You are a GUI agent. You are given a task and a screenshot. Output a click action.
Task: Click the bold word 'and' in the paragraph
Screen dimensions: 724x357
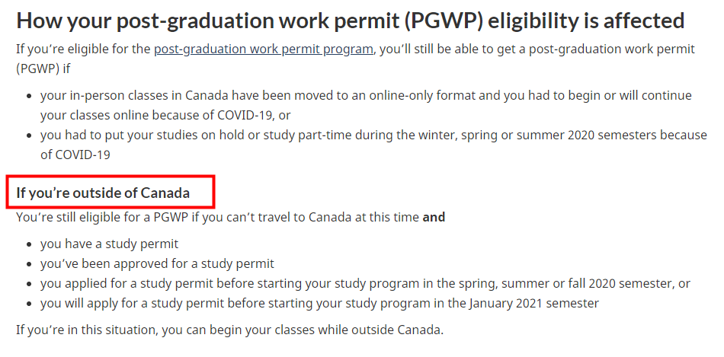[x=434, y=217]
